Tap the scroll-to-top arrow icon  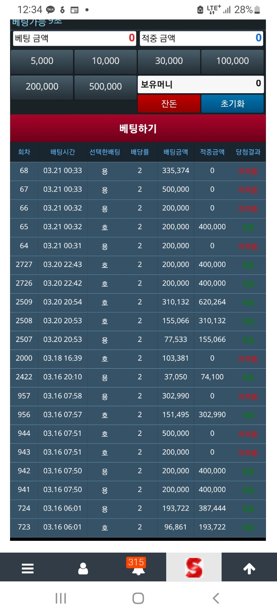pos(249,568)
